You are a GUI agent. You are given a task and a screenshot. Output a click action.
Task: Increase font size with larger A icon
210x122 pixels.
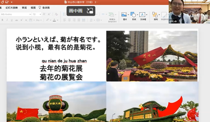pos(44,14)
